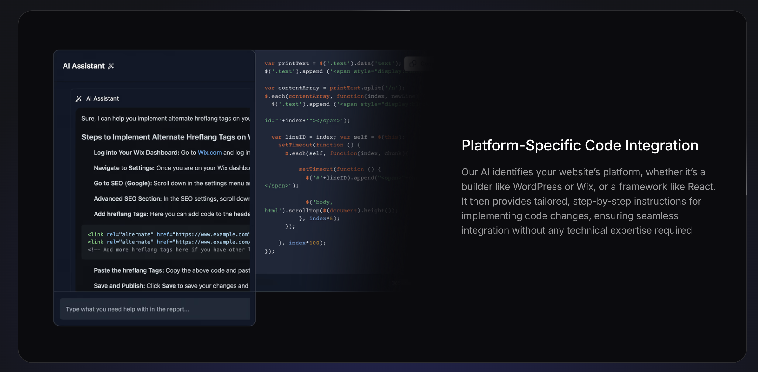Viewport: 758px width, 372px height.
Task: Click the faded copy icon in code panel
Action: 413,64
